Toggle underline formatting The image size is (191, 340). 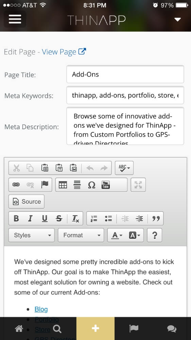[45, 218]
